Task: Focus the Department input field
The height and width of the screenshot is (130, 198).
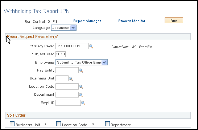Action: (67, 95)
